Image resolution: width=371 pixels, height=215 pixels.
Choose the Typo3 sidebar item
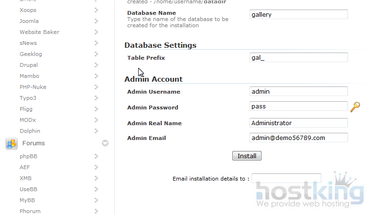(x=28, y=98)
